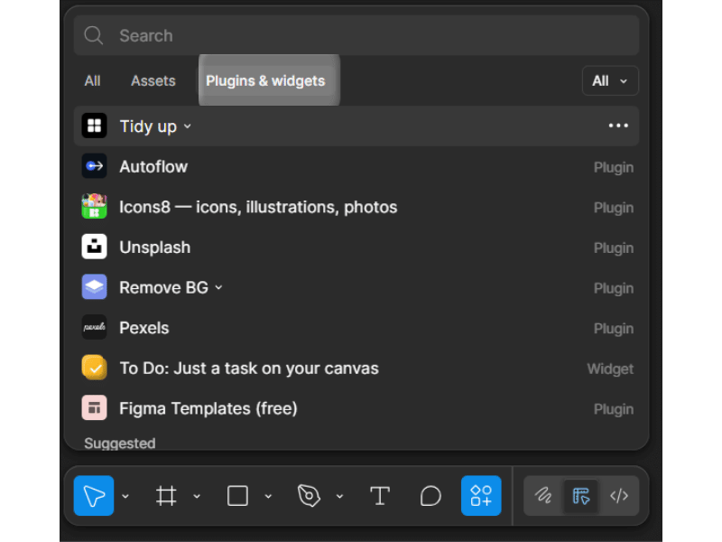The width and height of the screenshot is (722, 542).
Task: Open shape tools dropdown chevron
Action: [268, 496]
